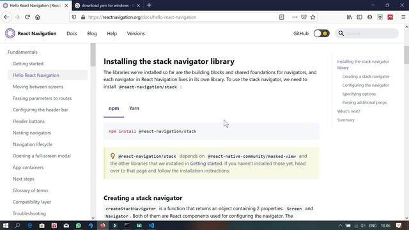Open the Firefox home page
This screenshot has width=409, height=230.
38,17
